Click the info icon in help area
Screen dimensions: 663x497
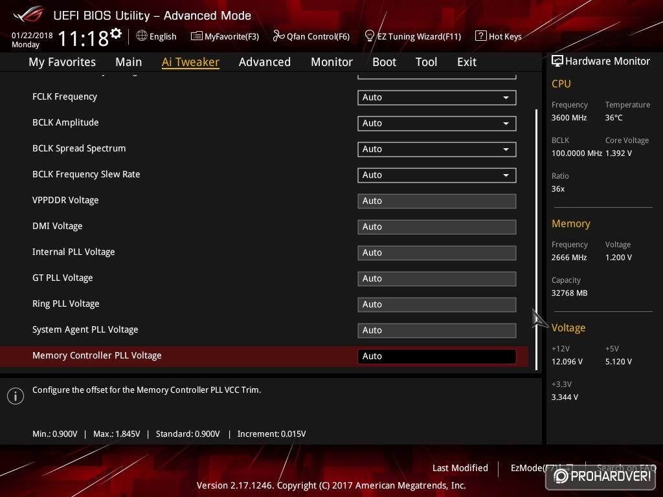click(16, 396)
